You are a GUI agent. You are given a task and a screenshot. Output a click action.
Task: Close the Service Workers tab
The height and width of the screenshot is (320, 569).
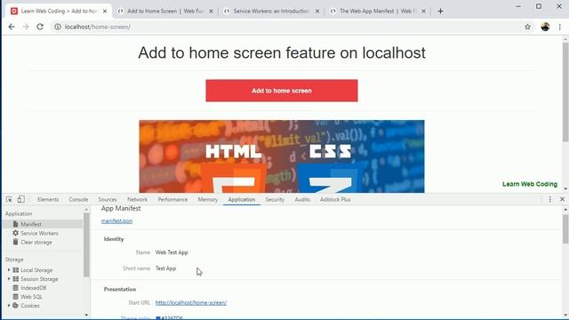pyautogui.click(x=317, y=12)
